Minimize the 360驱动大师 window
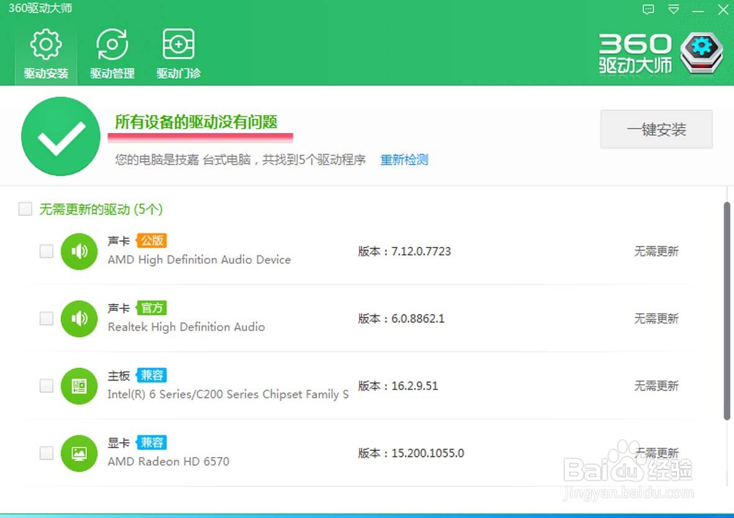The width and height of the screenshot is (734, 518). pos(698,9)
